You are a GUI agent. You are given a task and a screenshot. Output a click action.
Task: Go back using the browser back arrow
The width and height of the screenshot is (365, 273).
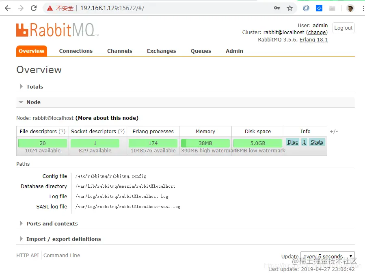click(x=8, y=8)
